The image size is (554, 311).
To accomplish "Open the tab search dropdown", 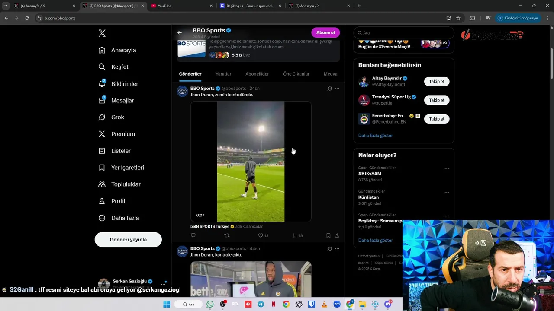I will [x=6, y=6].
